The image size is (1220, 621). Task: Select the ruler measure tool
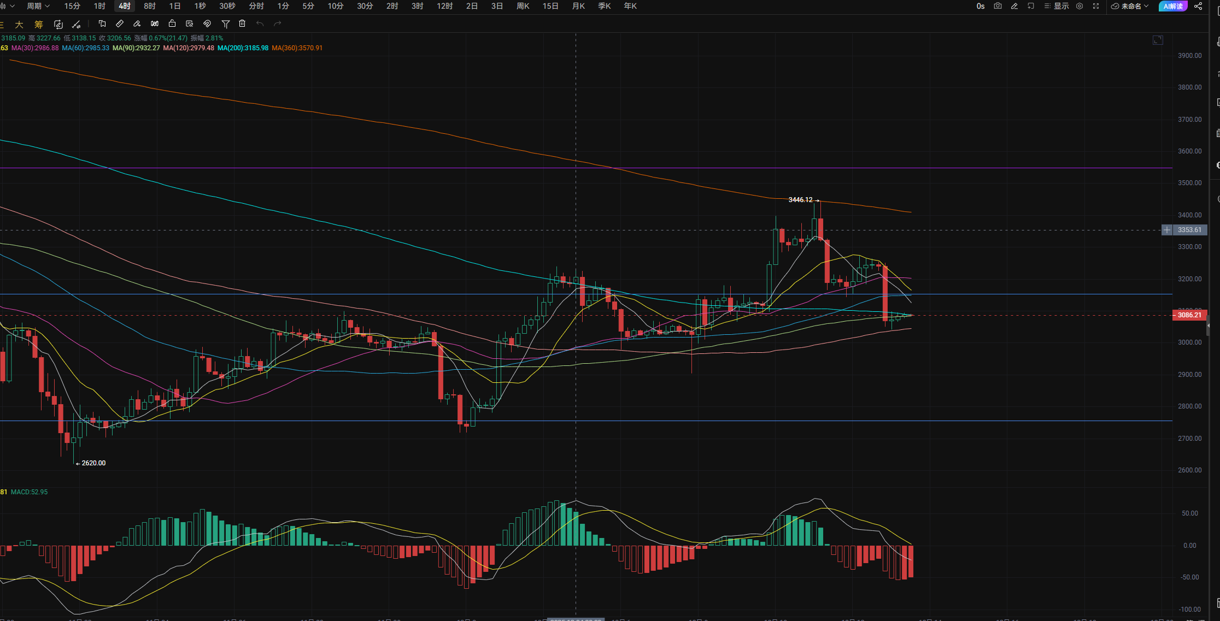pyautogui.click(x=120, y=23)
